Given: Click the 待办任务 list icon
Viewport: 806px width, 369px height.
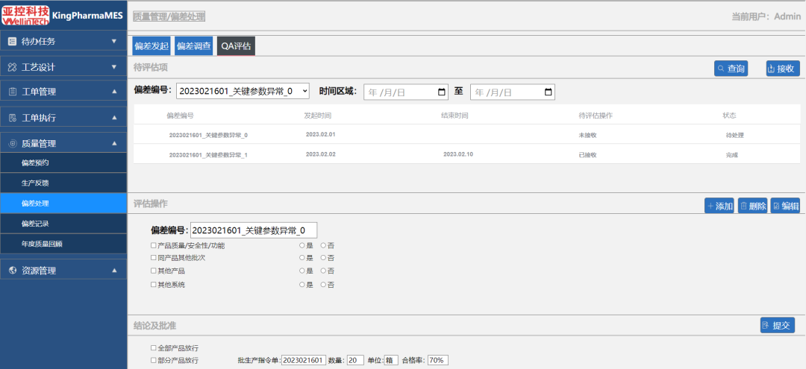Looking at the screenshot, I should click(x=13, y=41).
